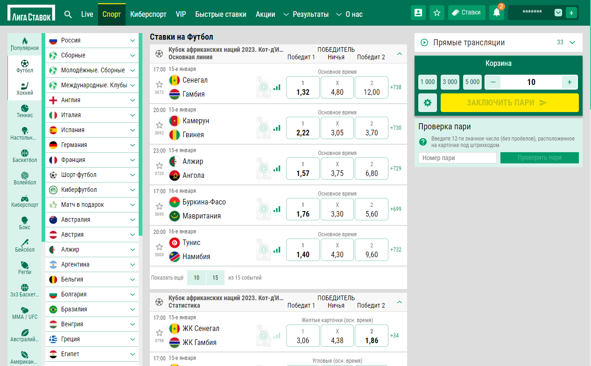Open favorites star icon in header

click(x=437, y=13)
